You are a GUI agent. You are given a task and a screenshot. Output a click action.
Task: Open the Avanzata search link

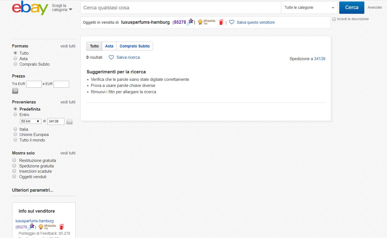(375, 7)
